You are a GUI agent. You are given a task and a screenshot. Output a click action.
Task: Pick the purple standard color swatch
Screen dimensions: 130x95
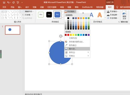tap(89, 35)
